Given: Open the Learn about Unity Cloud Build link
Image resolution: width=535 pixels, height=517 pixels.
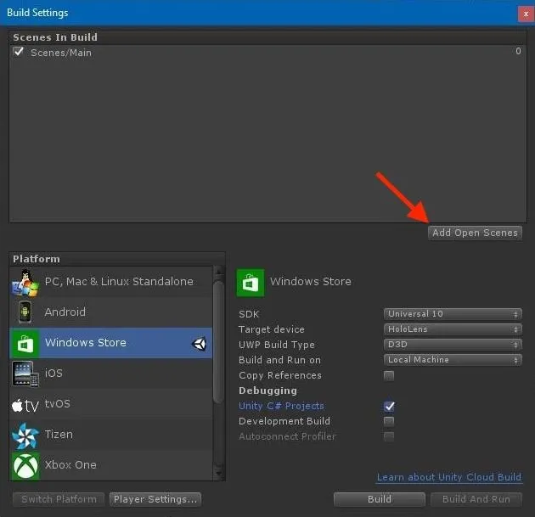Looking at the screenshot, I should point(449,477).
